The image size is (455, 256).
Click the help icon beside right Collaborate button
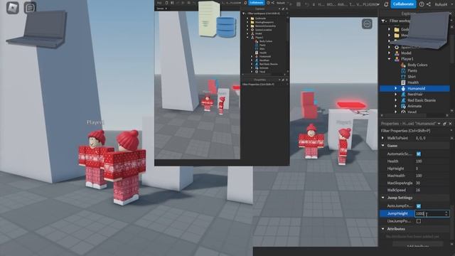point(422,4)
